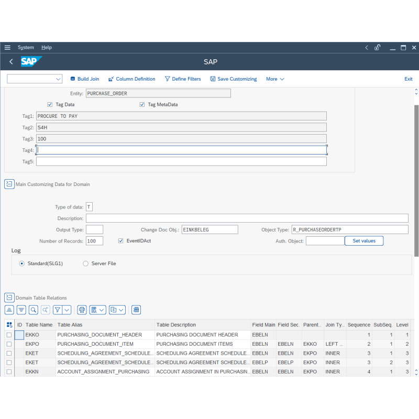Collapse Domain Table Relations section icon
The width and height of the screenshot is (419, 419).
click(x=9, y=297)
